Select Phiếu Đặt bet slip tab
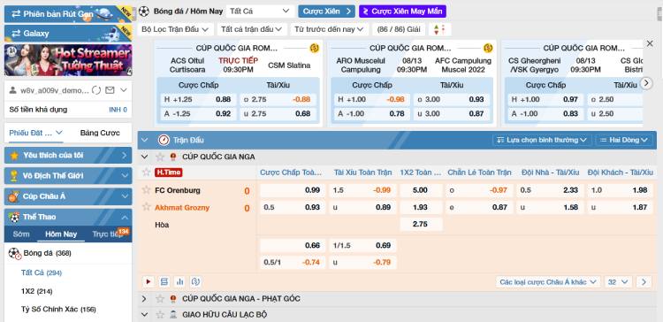This screenshot has height=322, width=663. click(36, 133)
